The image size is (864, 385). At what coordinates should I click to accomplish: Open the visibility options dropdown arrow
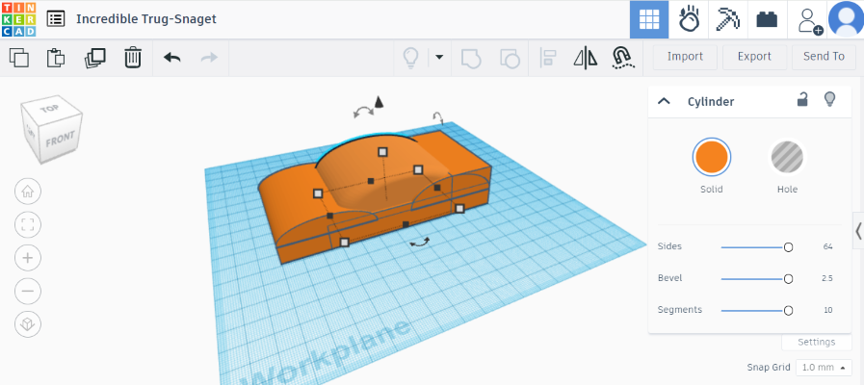439,57
